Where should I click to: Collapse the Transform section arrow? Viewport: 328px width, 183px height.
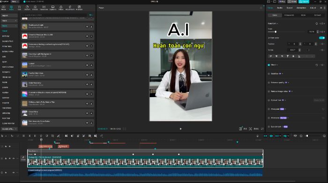[x=278, y=24]
